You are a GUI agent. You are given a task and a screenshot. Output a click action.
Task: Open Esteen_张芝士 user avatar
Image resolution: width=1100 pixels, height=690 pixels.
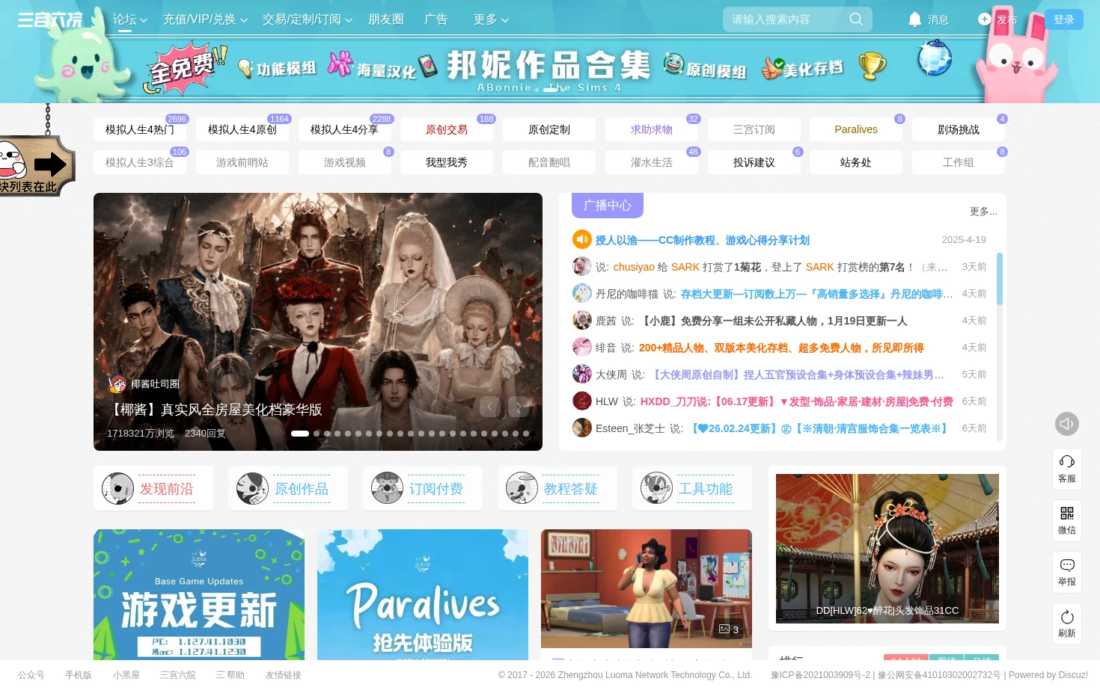[x=582, y=428]
